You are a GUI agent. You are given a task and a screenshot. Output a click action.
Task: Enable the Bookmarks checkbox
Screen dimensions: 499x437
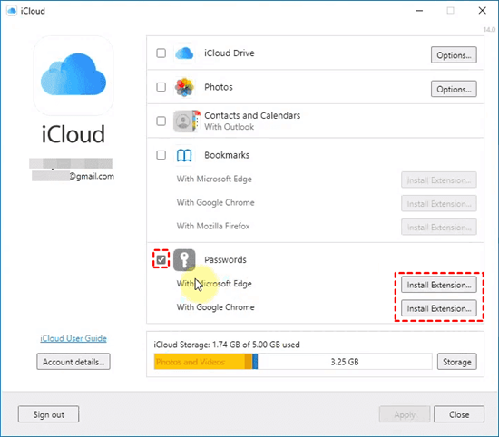[x=161, y=155]
